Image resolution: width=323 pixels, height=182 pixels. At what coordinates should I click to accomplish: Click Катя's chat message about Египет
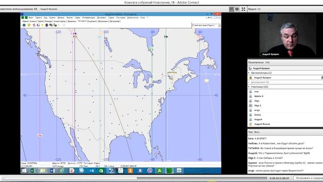(257, 139)
